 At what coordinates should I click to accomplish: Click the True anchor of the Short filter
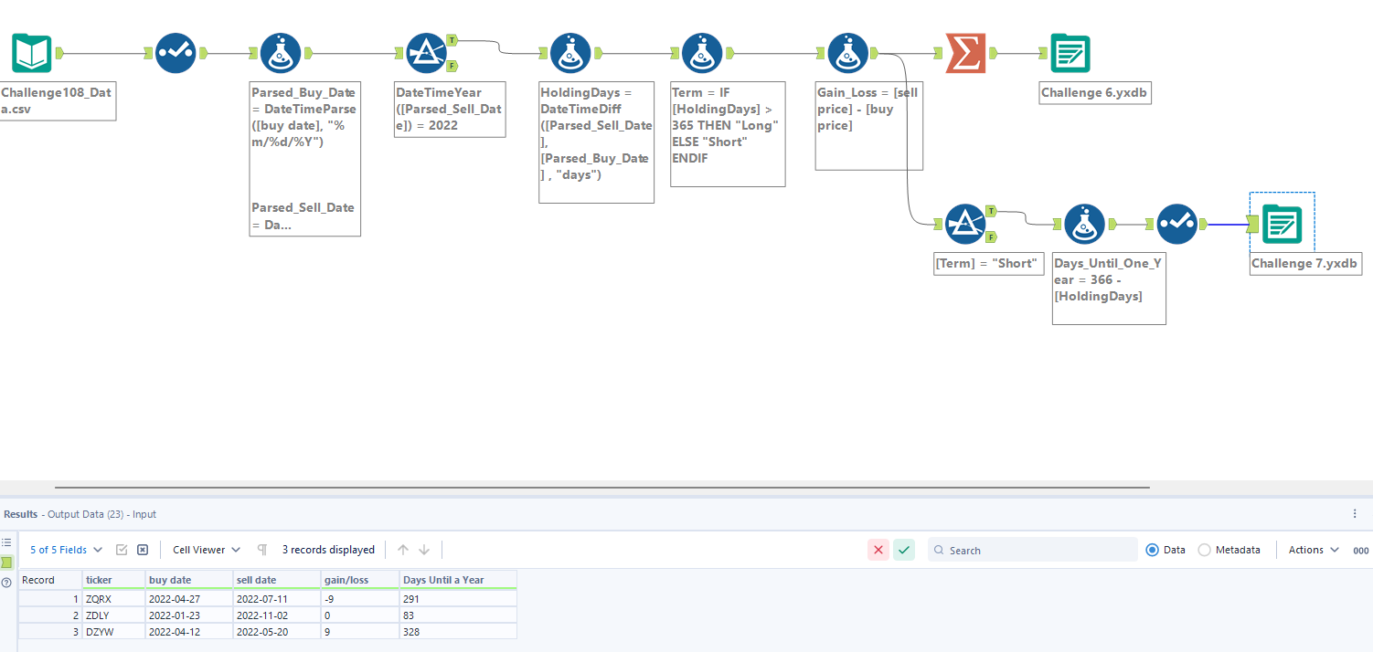991,211
